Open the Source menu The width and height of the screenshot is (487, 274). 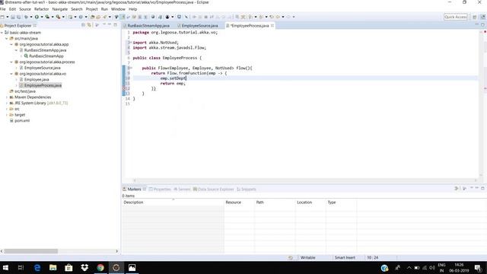pyautogui.click(x=25, y=9)
